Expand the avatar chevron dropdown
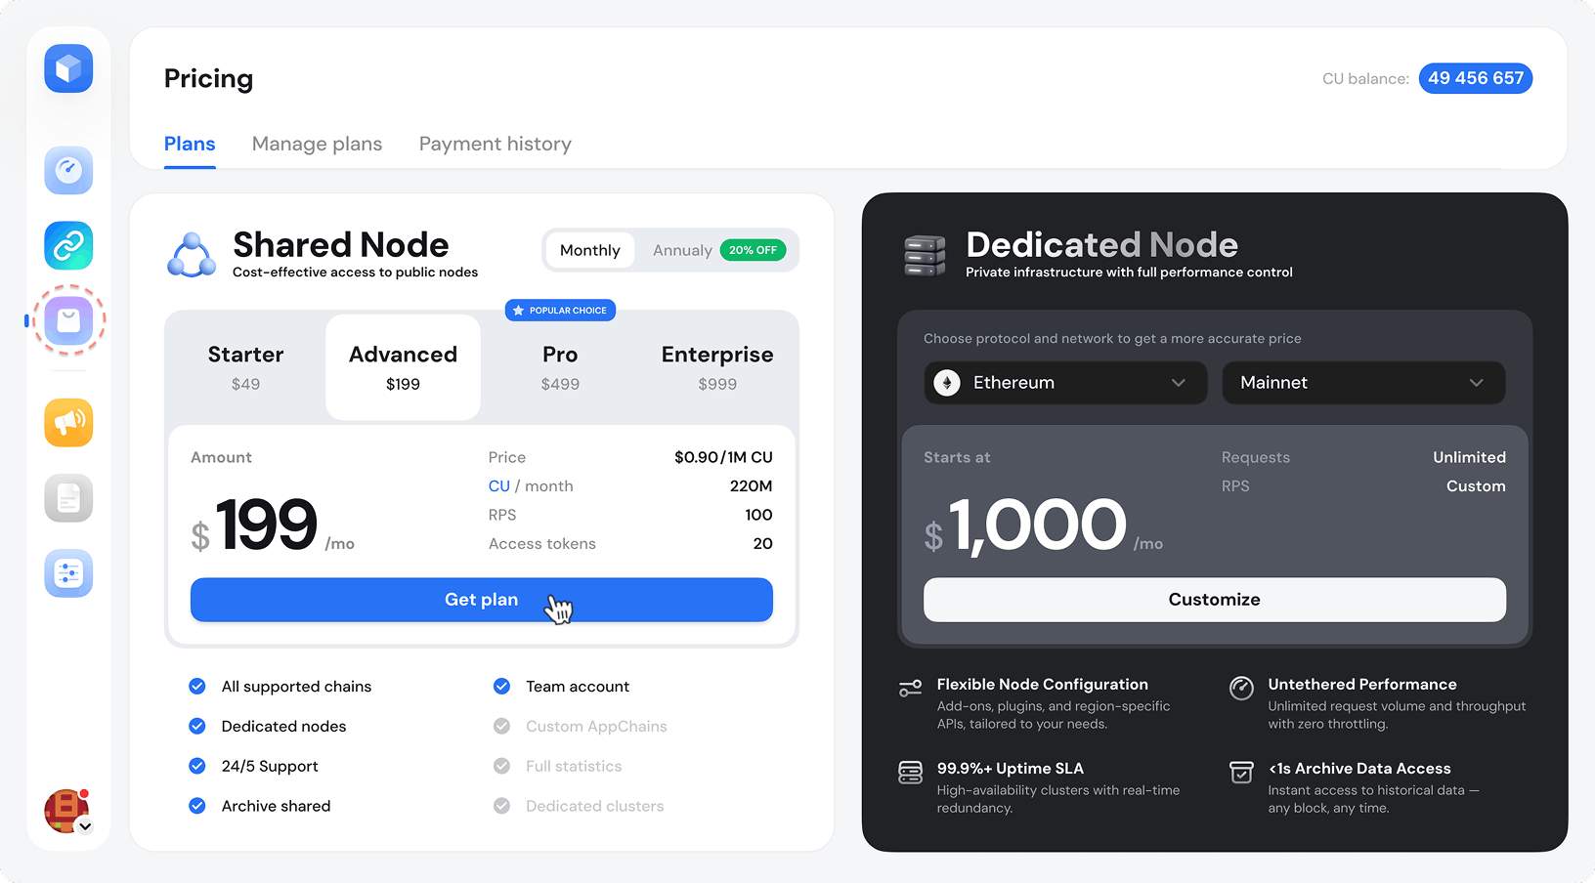 coord(85,826)
